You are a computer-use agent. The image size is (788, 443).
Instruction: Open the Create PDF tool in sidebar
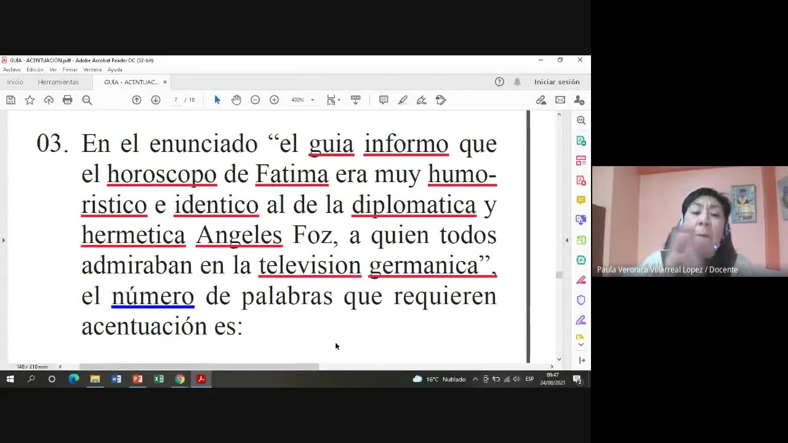coord(581,180)
